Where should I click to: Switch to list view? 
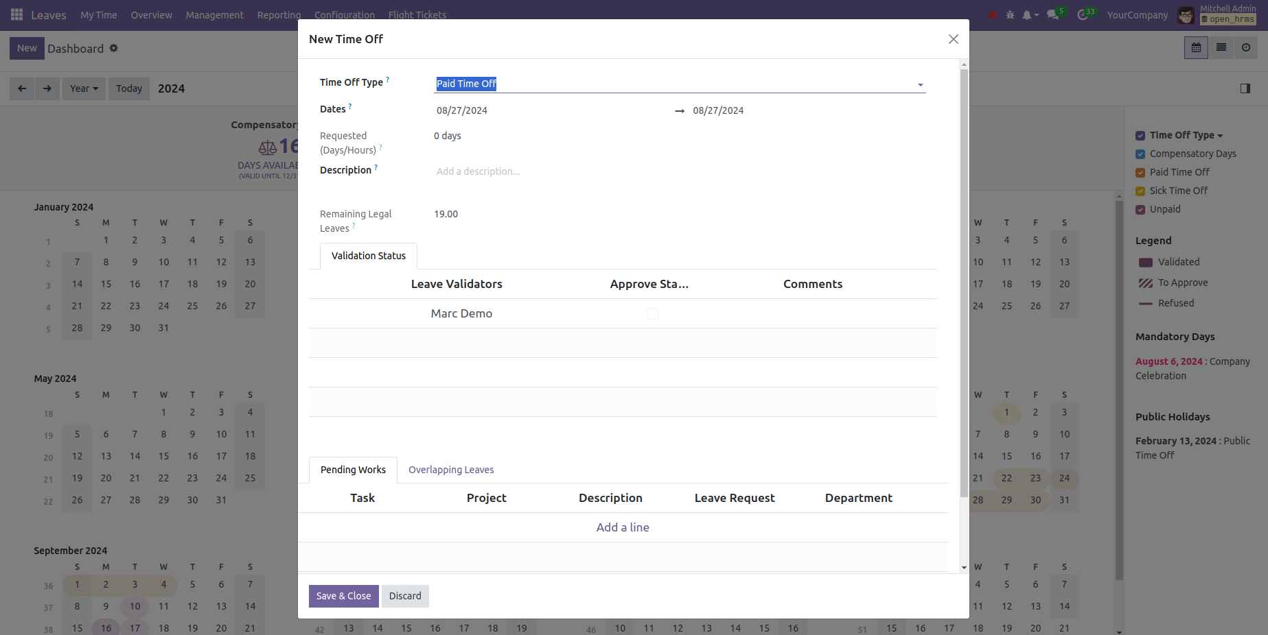click(1221, 48)
